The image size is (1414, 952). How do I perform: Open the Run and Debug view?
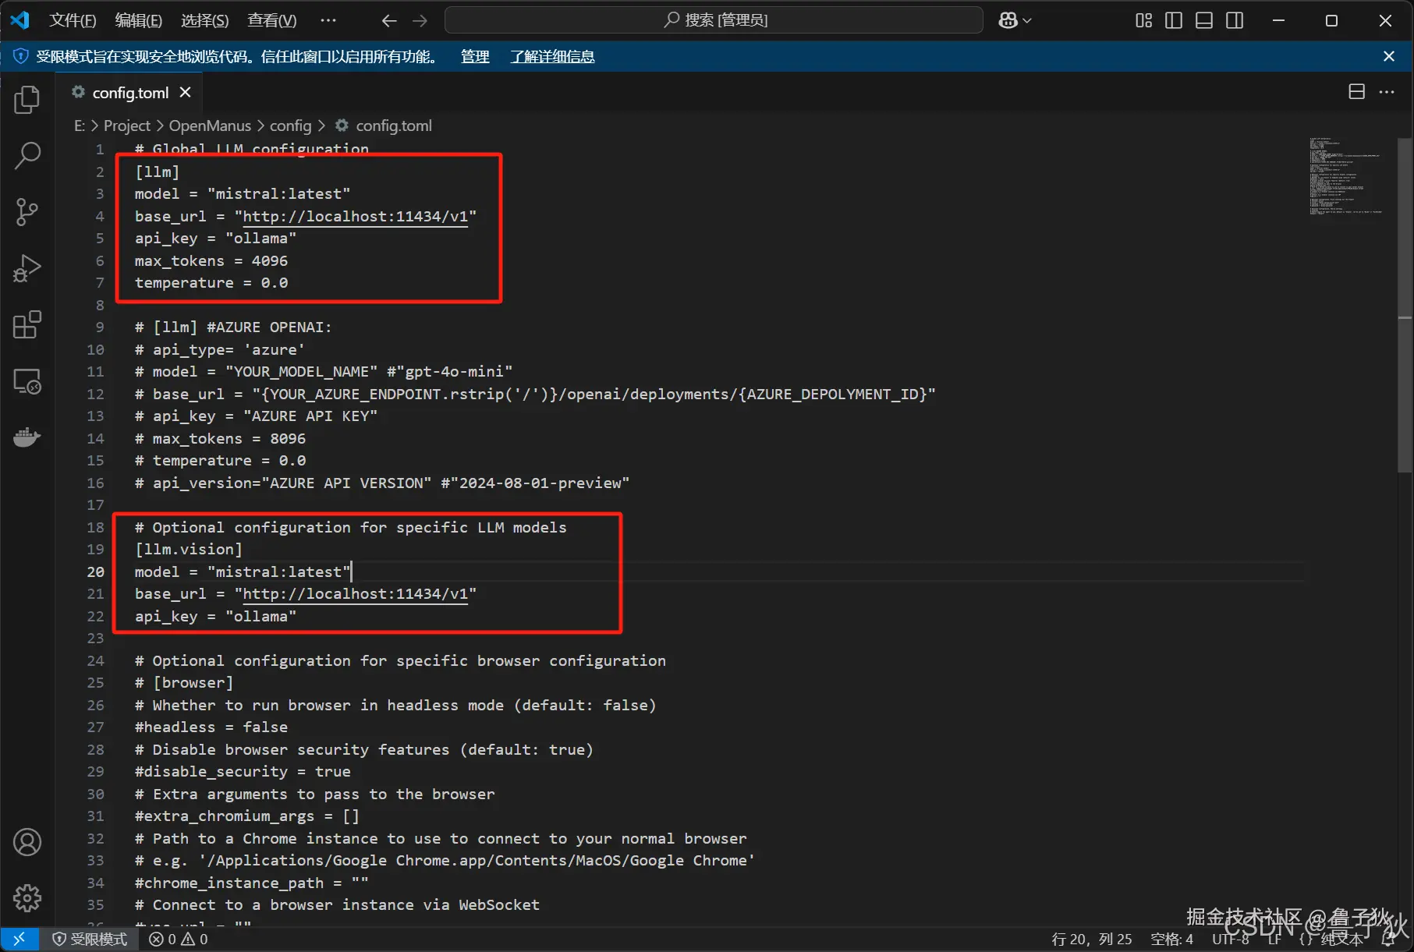[27, 268]
